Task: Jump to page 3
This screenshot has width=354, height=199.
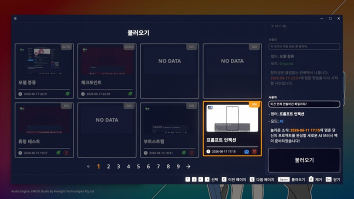Action: [x=118, y=166]
